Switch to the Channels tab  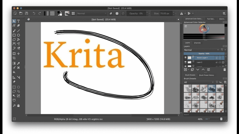click(x=197, y=43)
